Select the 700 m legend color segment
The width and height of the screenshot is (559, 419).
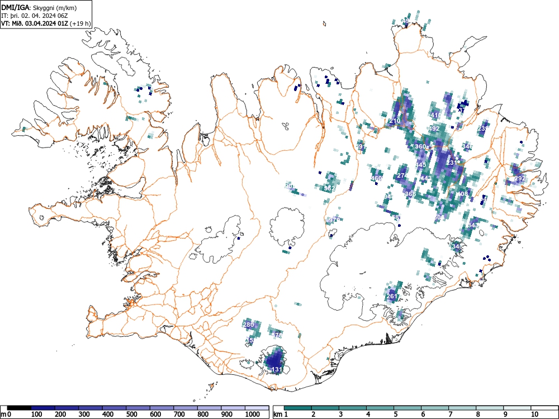click(x=186, y=408)
